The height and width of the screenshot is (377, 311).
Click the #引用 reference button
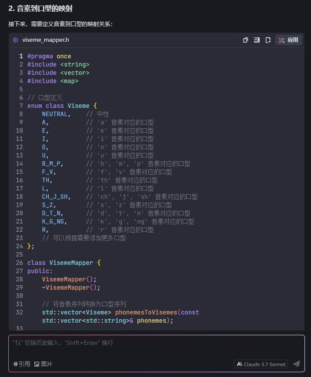tap(22, 364)
